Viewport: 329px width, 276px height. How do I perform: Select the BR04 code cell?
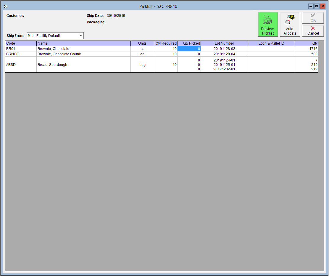[x=21, y=49]
